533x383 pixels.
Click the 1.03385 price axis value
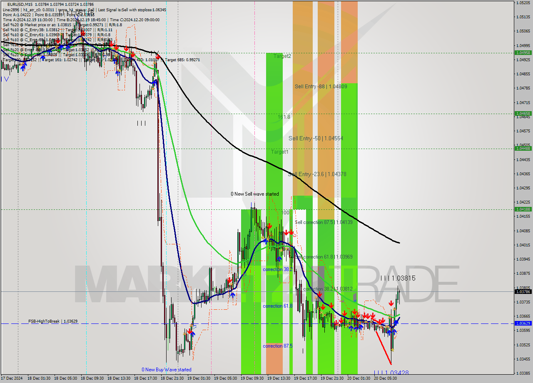coord(523,373)
